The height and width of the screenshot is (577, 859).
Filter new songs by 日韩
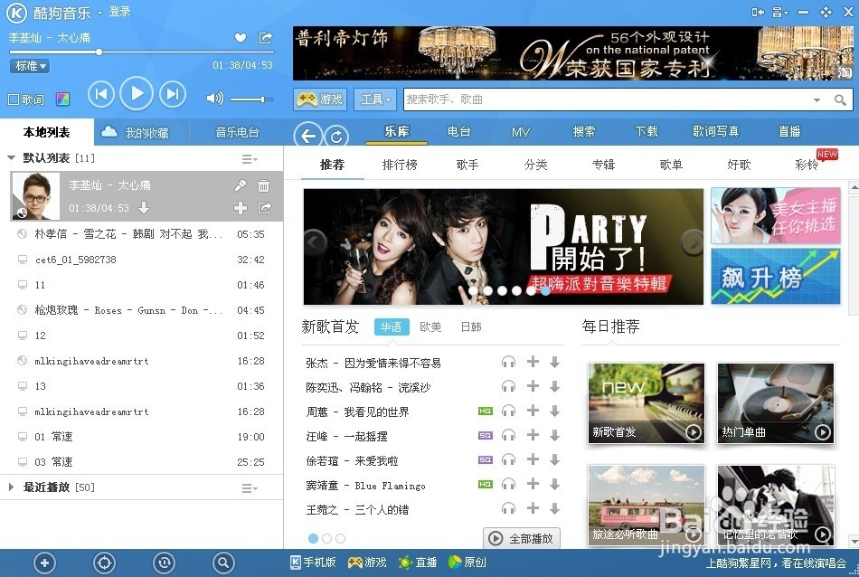coord(470,326)
